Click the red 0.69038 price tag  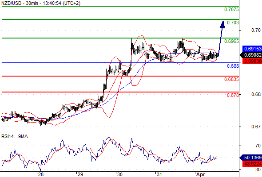[x=252, y=61]
